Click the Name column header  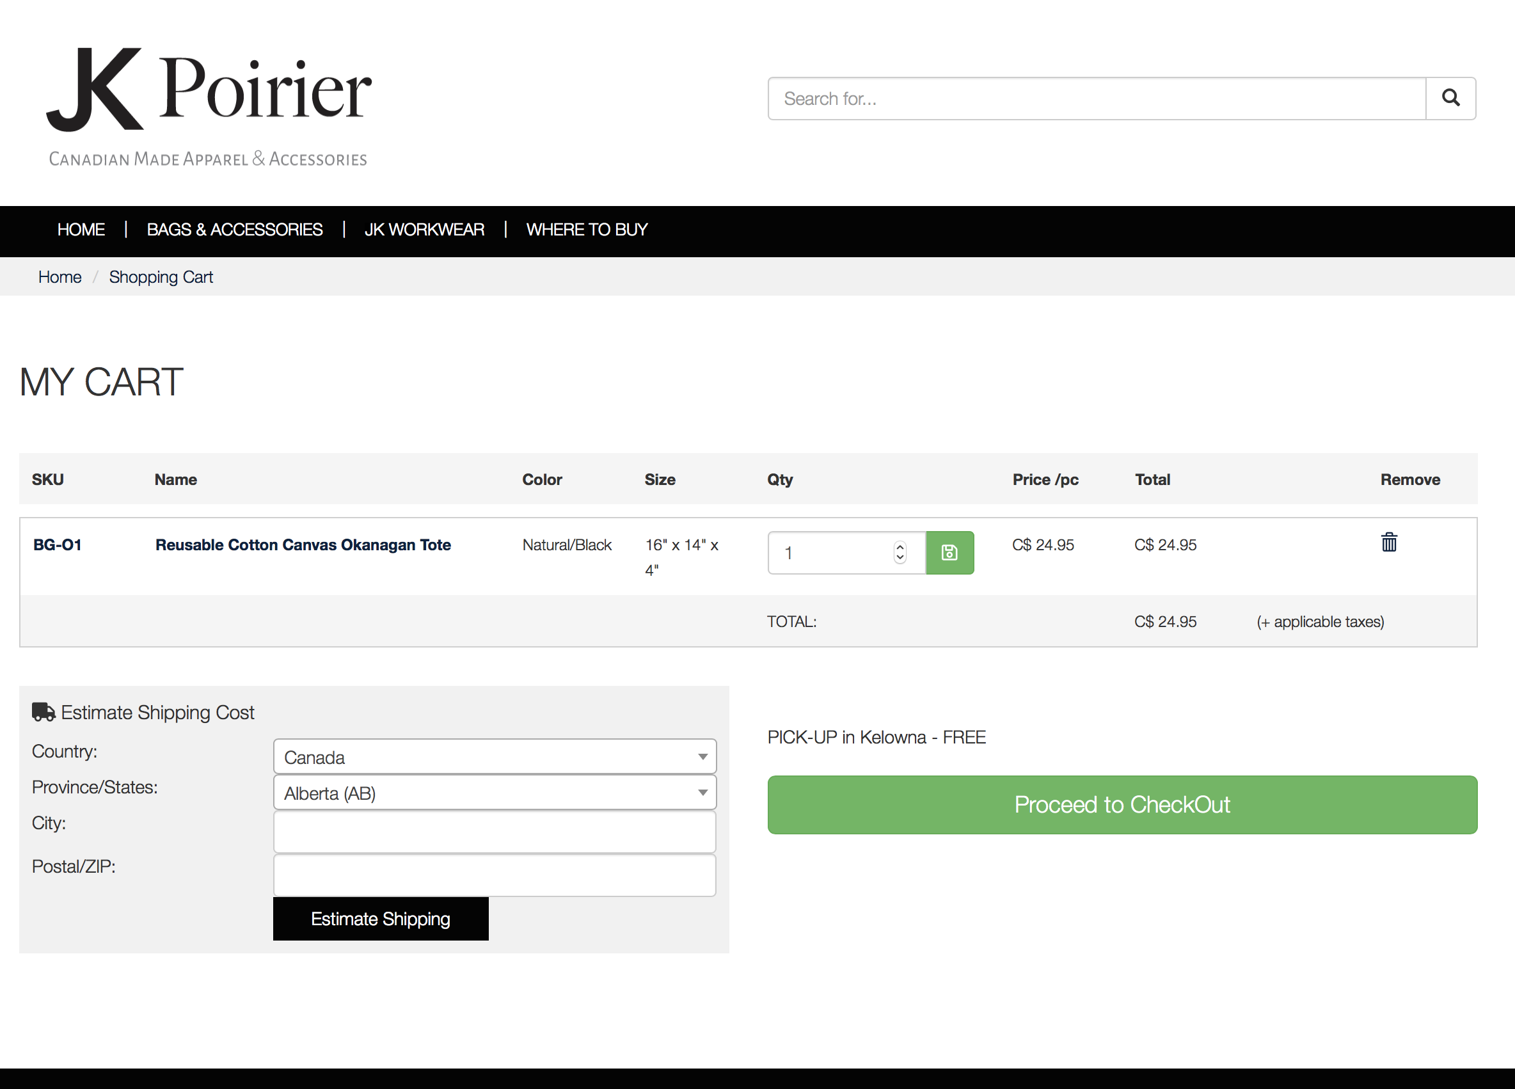tap(176, 479)
